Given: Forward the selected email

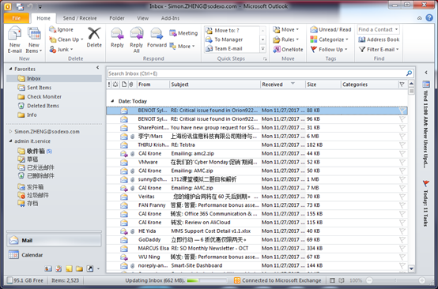Looking at the screenshot, I should point(157,37).
